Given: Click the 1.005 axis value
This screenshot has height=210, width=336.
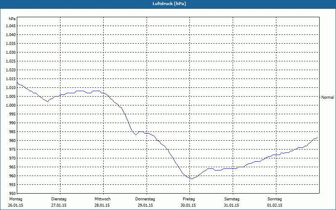Looking at the screenshot, I should click(x=10, y=97).
